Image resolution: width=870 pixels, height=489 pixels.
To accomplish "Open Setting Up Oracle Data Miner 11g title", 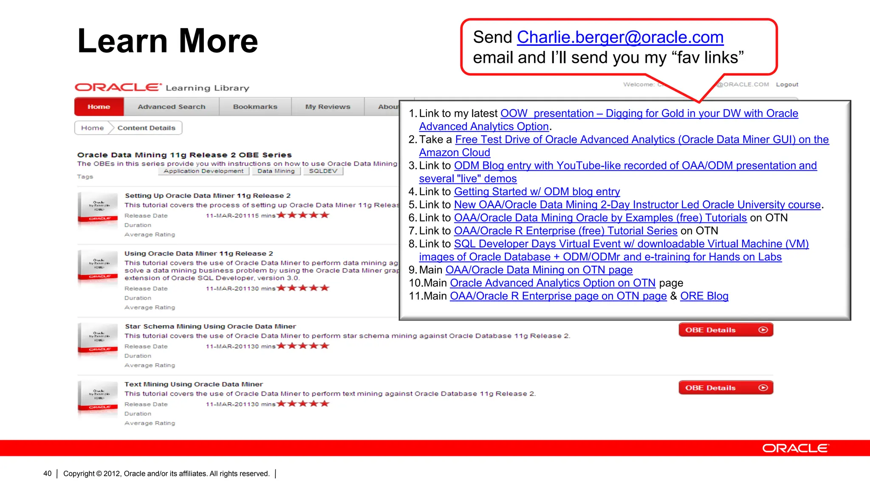I will tap(208, 196).
